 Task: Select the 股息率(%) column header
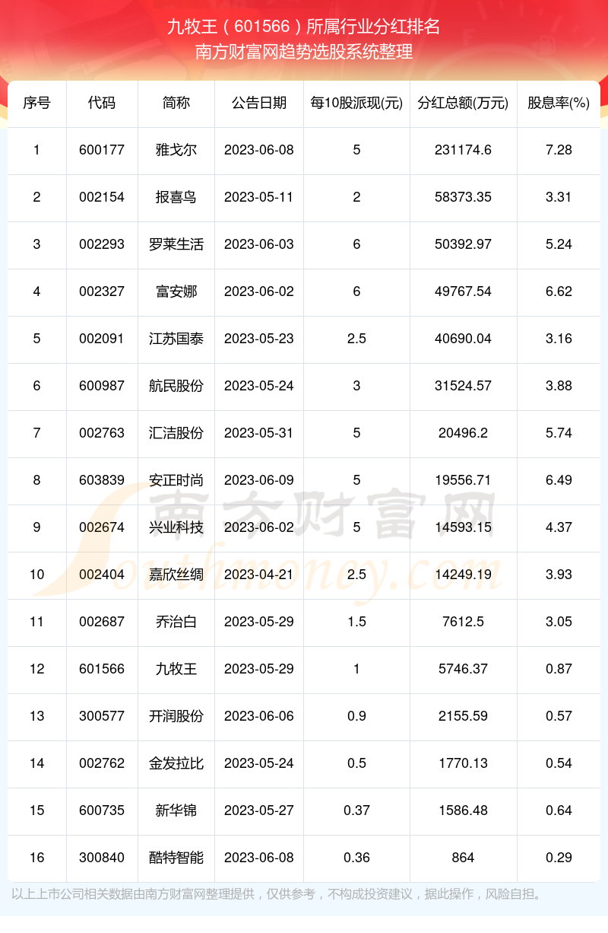point(559,103)
